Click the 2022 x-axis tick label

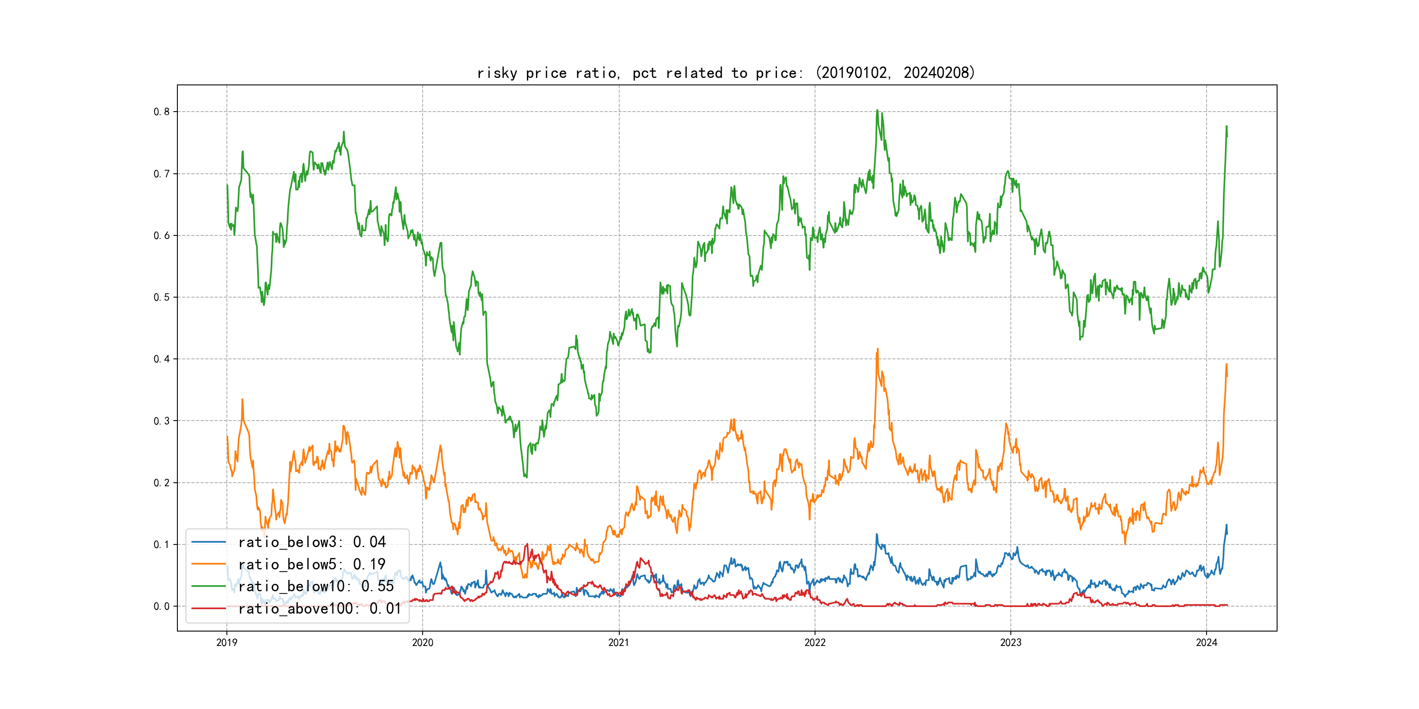click(815, 642)
